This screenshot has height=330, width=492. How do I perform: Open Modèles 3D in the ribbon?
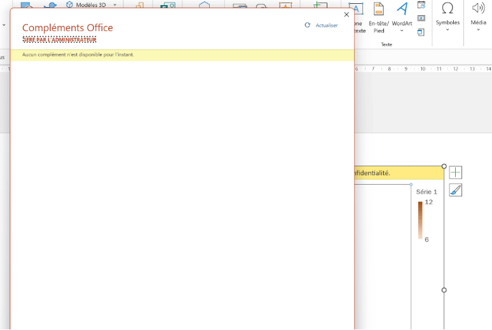click(86, 4)
